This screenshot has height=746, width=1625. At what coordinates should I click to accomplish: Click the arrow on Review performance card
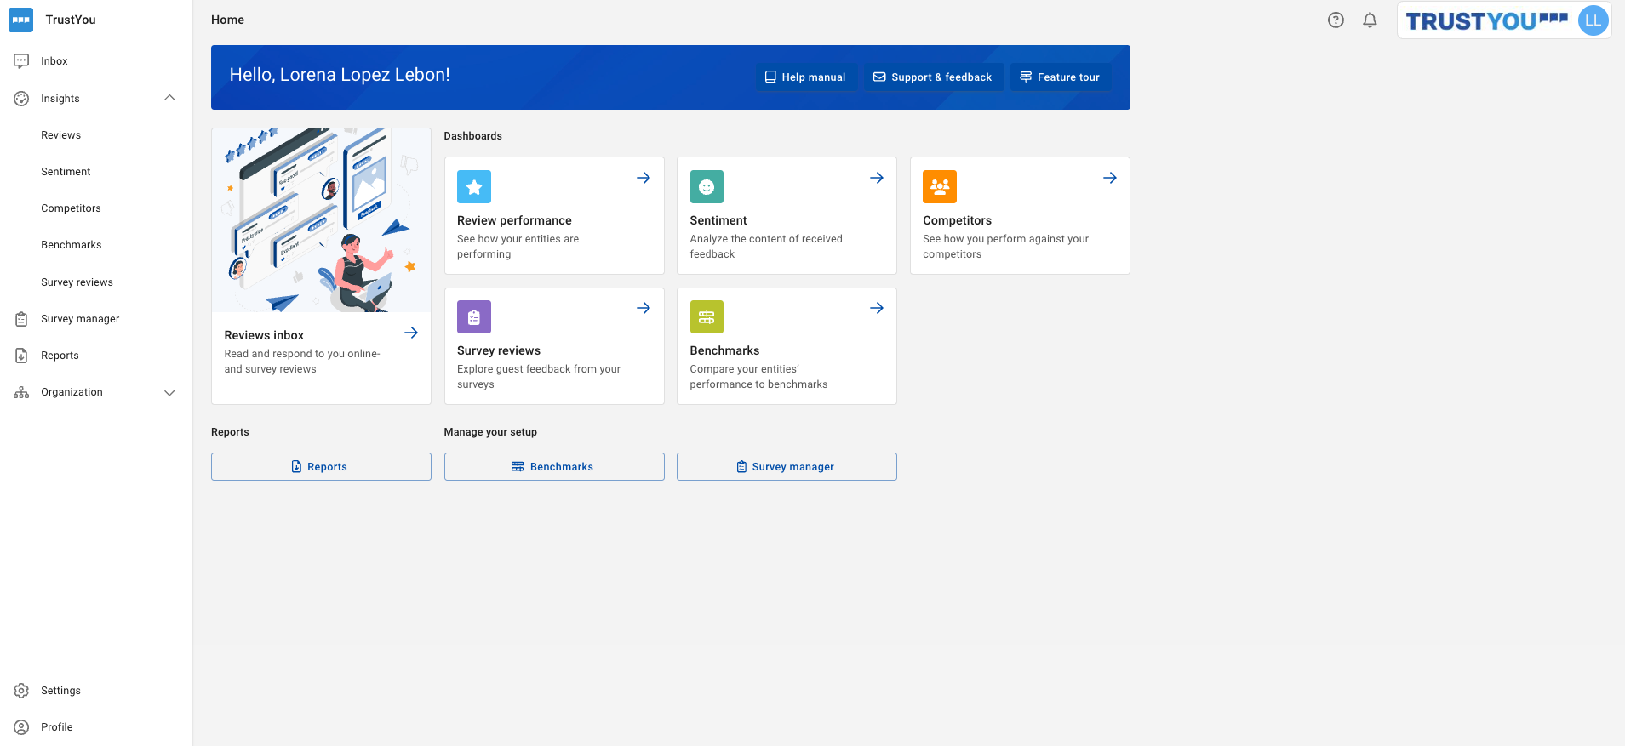coord(644,178)
